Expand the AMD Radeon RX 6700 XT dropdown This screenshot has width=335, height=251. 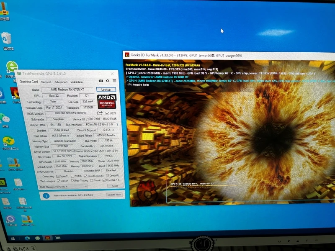63,187
